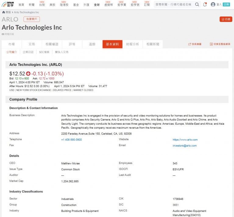
Task: Click 美股 in the breadcrumb
Action: 8,12
